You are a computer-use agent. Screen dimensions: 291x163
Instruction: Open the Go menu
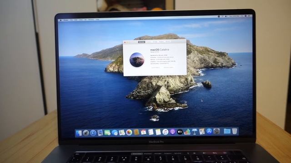click(85, 19)
